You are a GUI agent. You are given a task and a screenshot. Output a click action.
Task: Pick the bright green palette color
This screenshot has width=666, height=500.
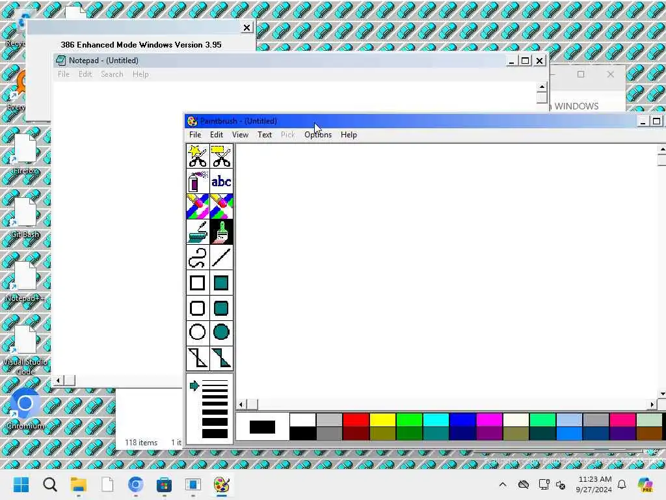410,420
